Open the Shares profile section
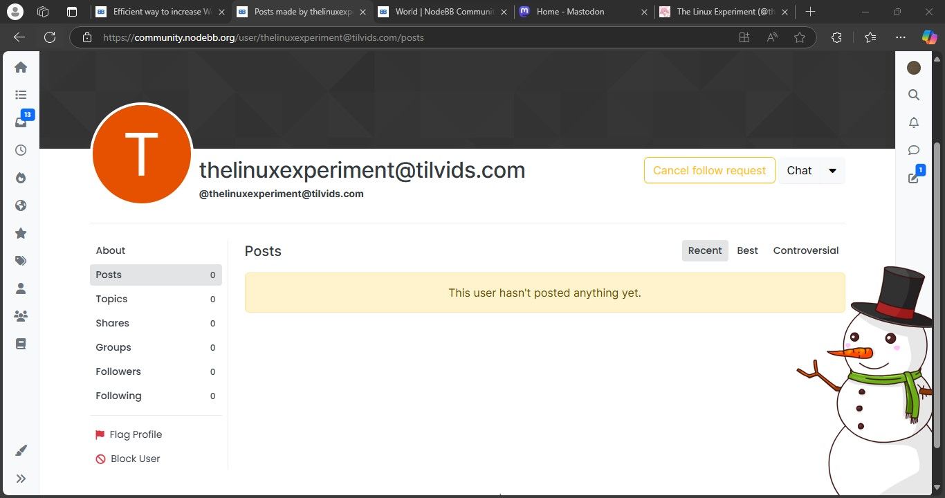945x498 pixels. (156, 323)
